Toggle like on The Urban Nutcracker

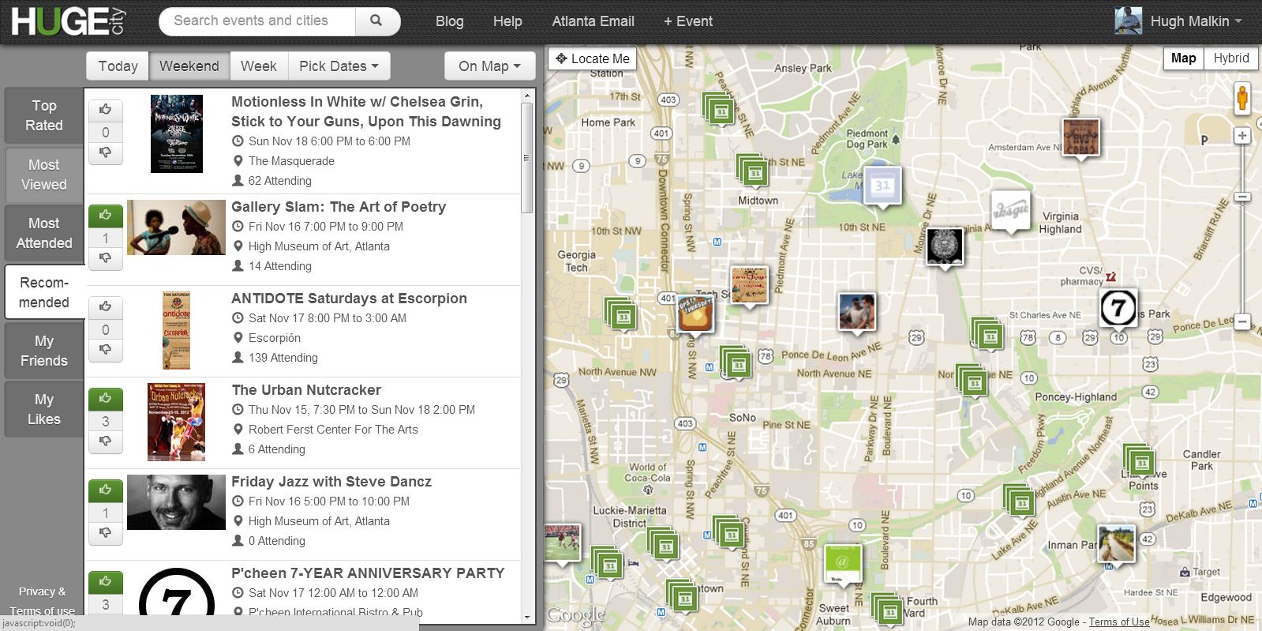pos(106,399)
